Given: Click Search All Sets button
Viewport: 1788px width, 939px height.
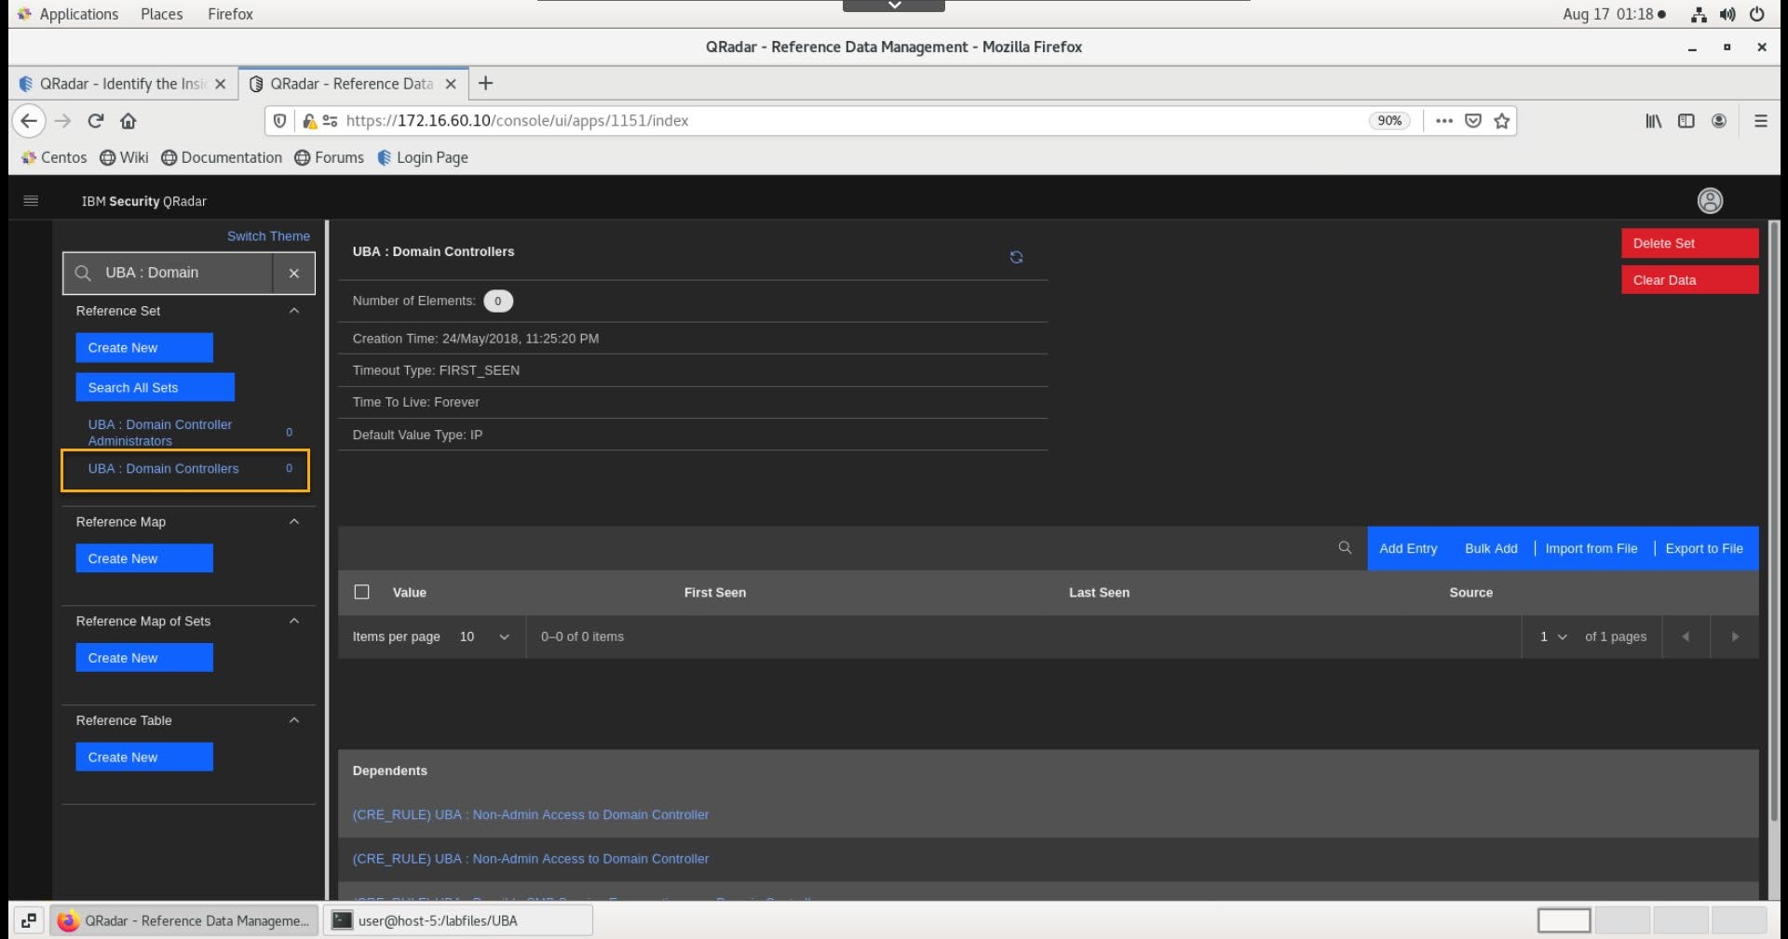Looking at the screenshot, I should [x=155, y=387].
